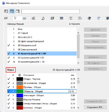Click the orange swatch of Проемы - Общее
The image size is (109, 112).
coord(20,87)
